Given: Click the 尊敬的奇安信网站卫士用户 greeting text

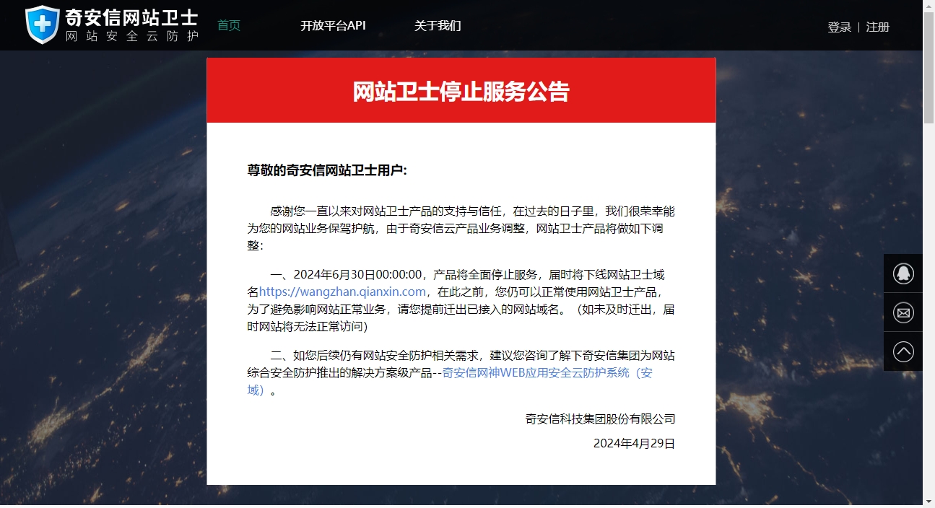Looking at the screenshot, I should (x=327, y=170).
